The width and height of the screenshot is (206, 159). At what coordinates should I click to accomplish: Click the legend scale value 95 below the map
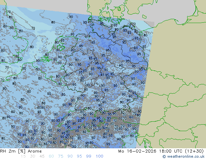79,156
